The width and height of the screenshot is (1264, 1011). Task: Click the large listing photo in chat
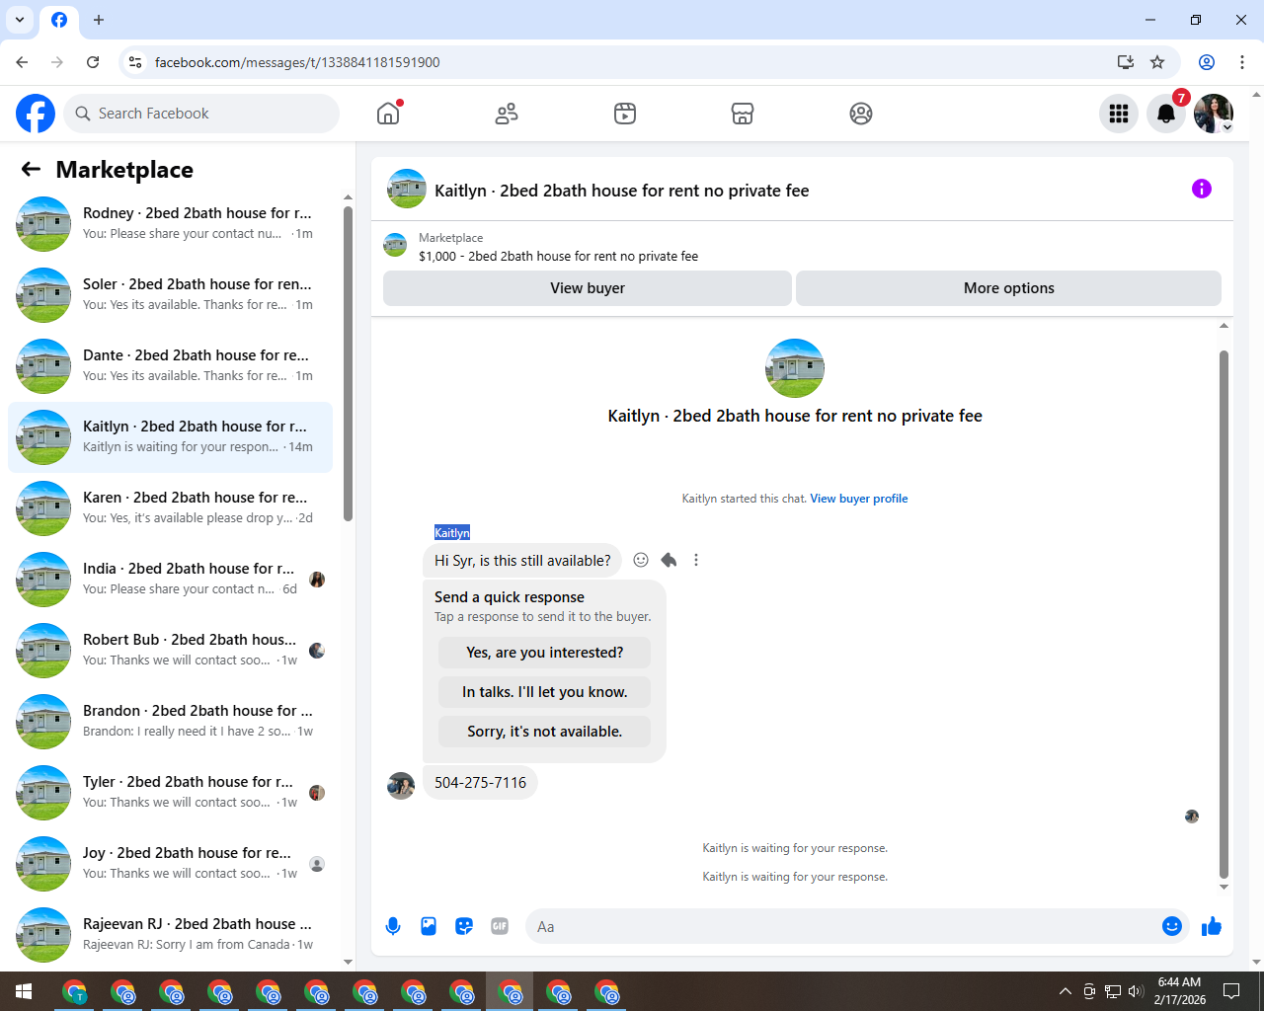pyautogui.click(x=795, y=368)
